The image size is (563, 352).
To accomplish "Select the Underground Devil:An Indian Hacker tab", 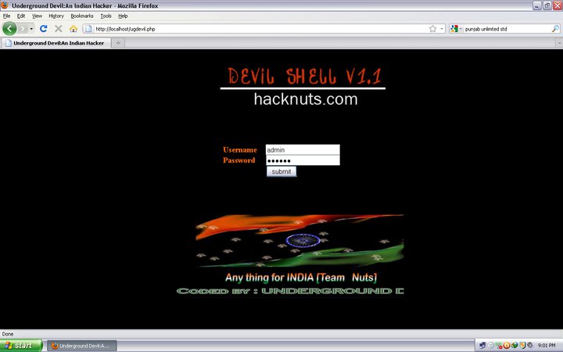I will (55, 43).
